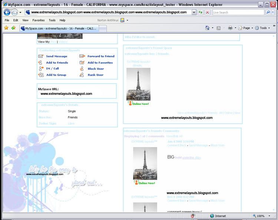
Task: Click the Block User icon
Action: pos(82,69)
